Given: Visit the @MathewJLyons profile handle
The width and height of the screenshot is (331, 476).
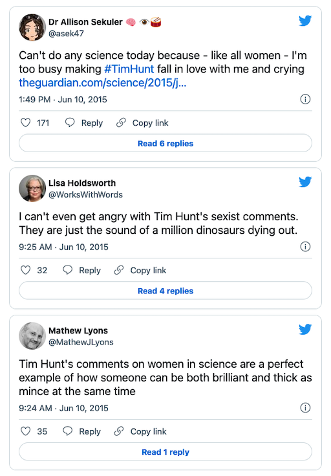Looking at the screenshot, I should coord(81,342).
